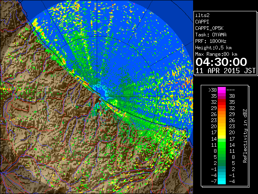Select the 'Height:0.5 km' line
Image resolution: width=258 pixels, height=194 pixels.
pyautogui.click(x=213, y=48)
